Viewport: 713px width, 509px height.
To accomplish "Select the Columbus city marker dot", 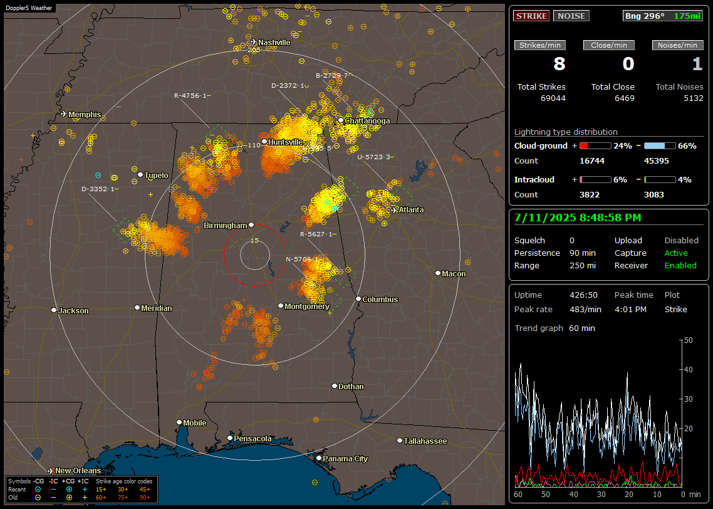I will [358, 299].
